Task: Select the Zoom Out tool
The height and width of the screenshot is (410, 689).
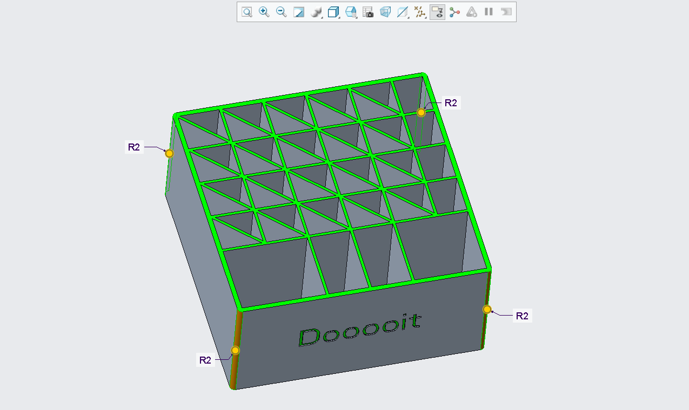Action: coord(282,12)
